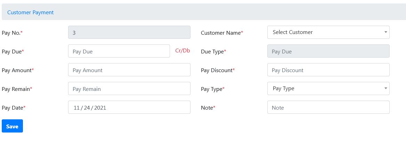Select the Note text field
This screenshot has width=406, height=145.
(x=328, y=108)
